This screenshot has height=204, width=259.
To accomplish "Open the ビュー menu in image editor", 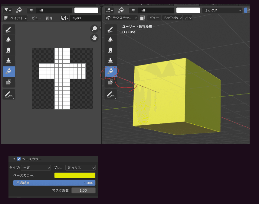I will point(36,18).
